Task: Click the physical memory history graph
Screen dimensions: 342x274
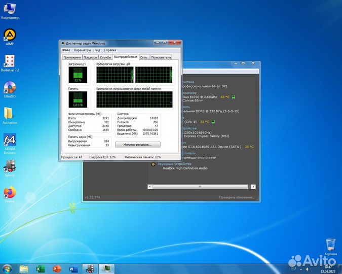Action: pyautogui.click(x=134, y=99)
